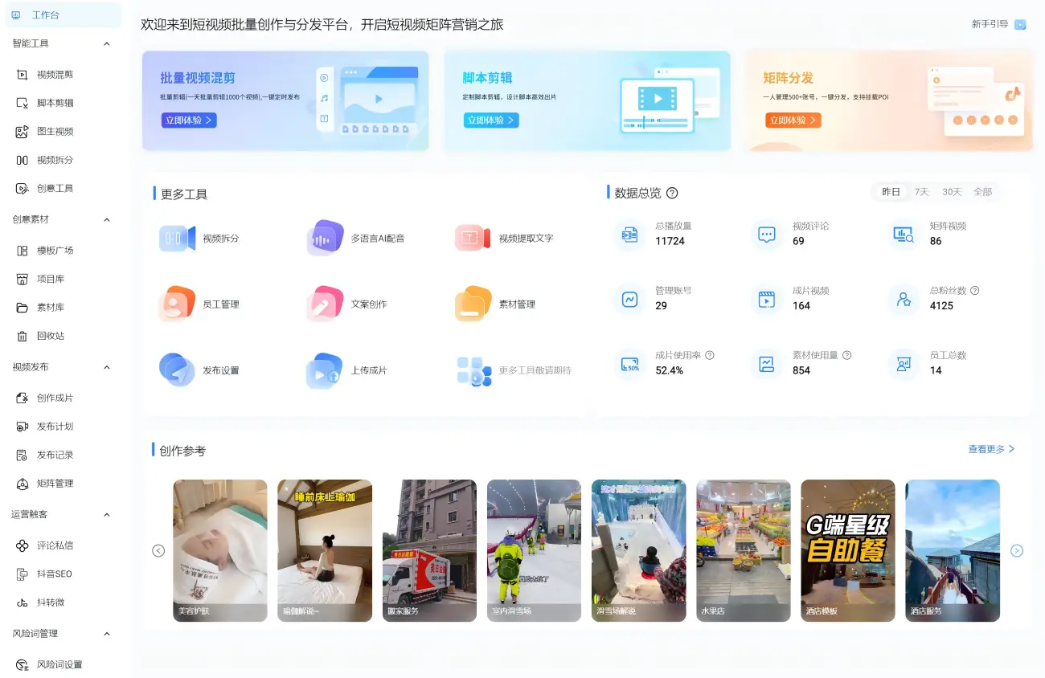The height and width of the screenshot is (678, 1045).
Task: Select the 员工管理 icon
Action: point(177,304)
